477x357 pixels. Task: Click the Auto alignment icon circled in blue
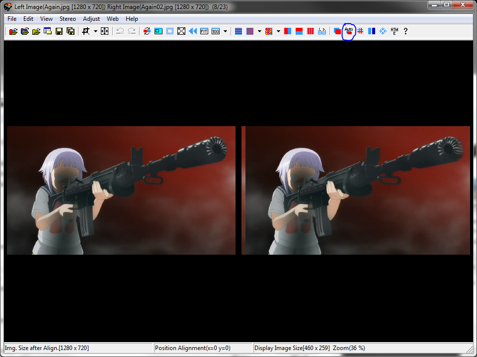coord(349,31)
